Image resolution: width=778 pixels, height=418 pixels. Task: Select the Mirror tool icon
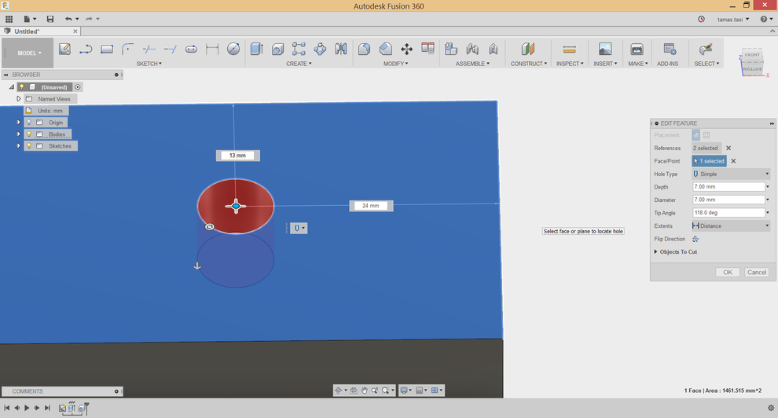point(341,49)
